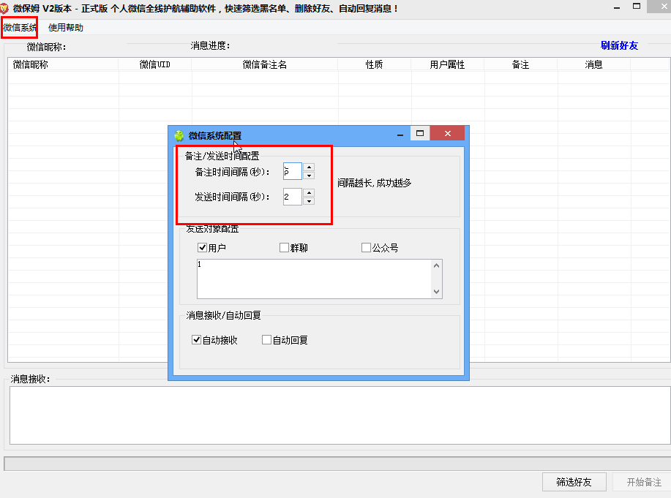Click the 用户属性 column header
This screenshot has height=498, width=671.
[x=447, y=64]
